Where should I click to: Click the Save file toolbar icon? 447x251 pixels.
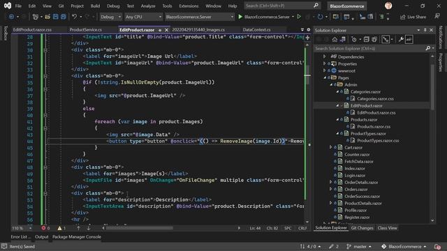pos(56,17)
